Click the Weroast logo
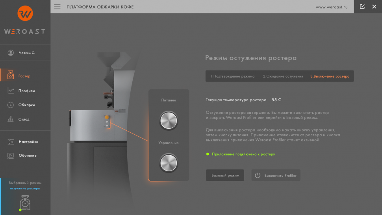The width and height of the screenshot is (382, 215). [25, 13]
